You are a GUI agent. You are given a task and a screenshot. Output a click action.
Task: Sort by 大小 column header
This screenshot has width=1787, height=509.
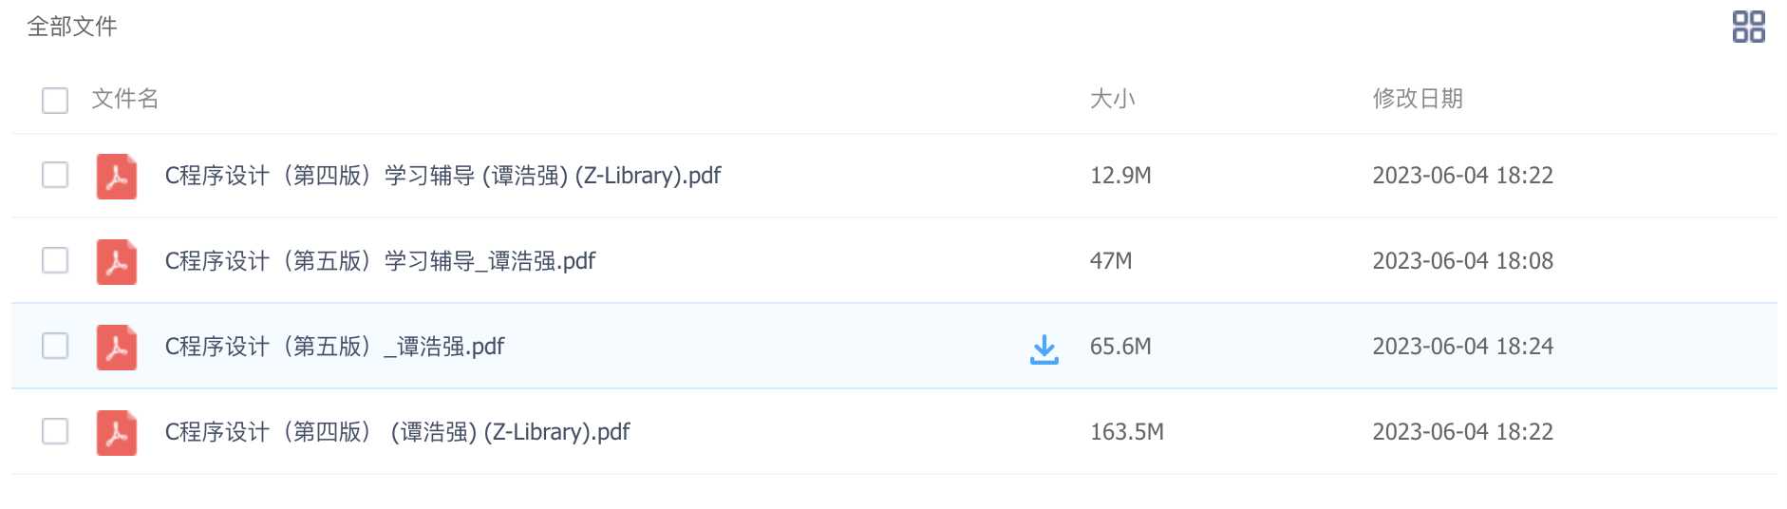click(x=1112, y=99)
